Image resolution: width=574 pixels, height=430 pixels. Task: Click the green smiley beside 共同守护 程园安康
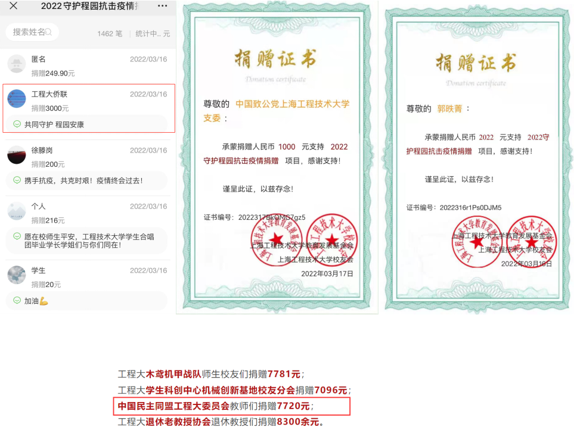(17, 124)
